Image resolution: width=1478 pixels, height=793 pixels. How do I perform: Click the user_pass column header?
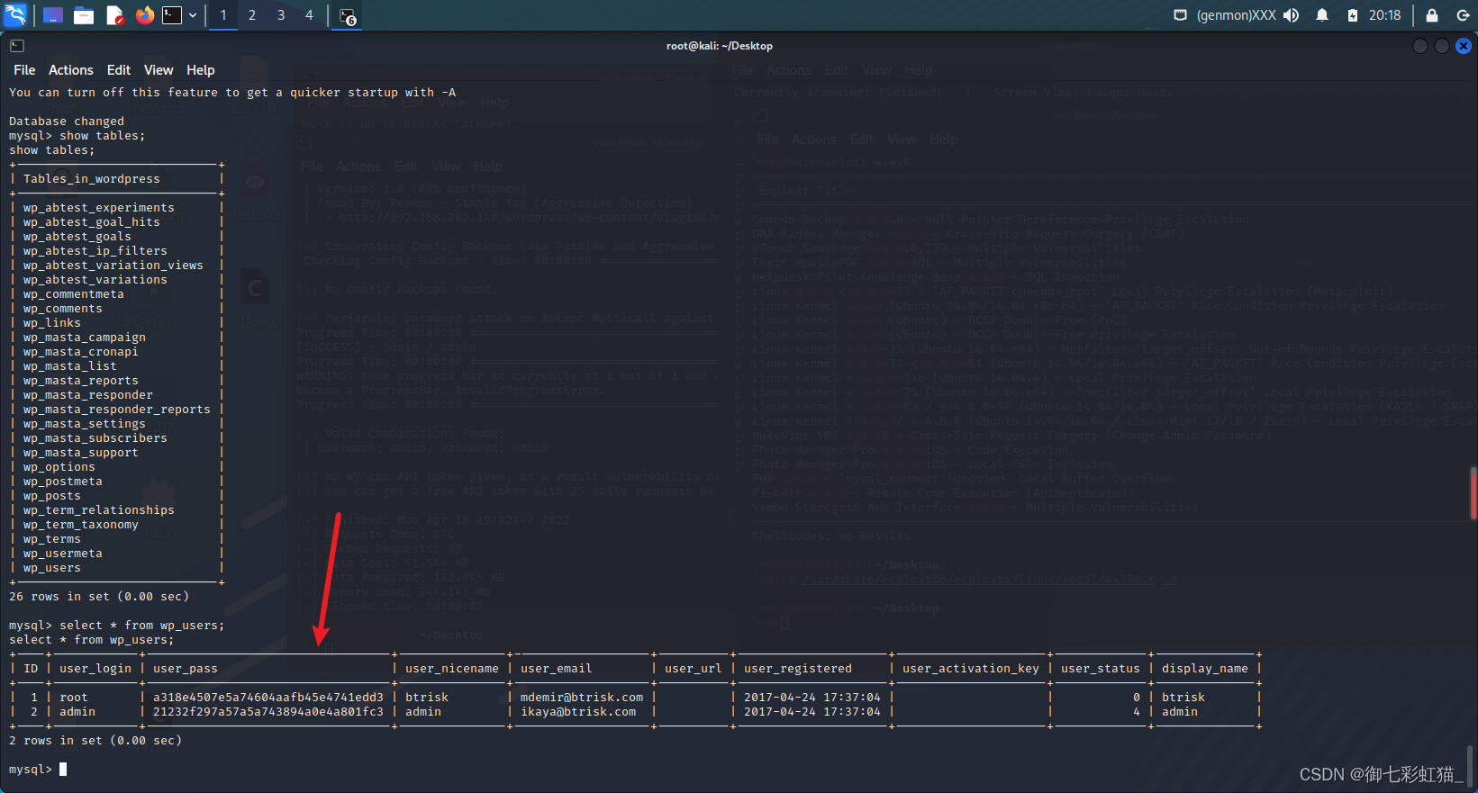click(186, 669)
